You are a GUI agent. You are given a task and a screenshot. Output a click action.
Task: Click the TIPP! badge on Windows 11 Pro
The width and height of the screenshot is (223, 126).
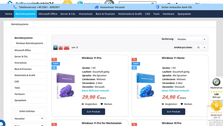pos(55,64)
